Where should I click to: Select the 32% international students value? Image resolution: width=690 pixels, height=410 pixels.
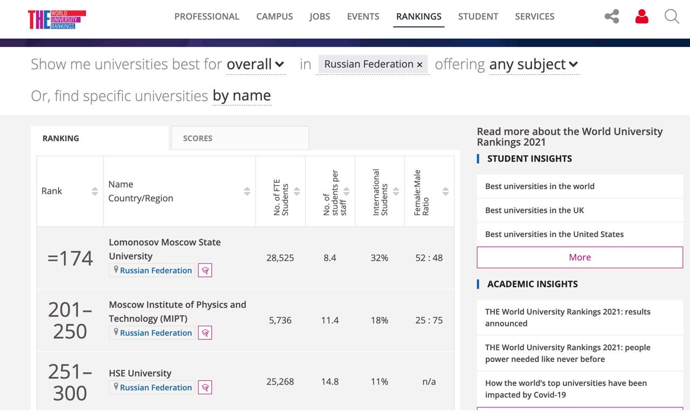[x=379, y=258]
